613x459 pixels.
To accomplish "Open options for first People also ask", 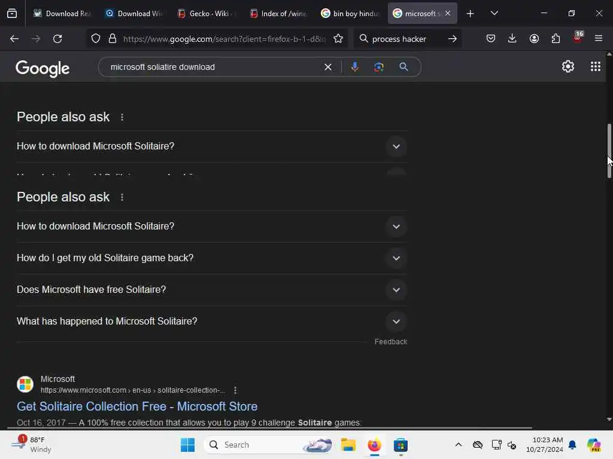I will point(122,117).
